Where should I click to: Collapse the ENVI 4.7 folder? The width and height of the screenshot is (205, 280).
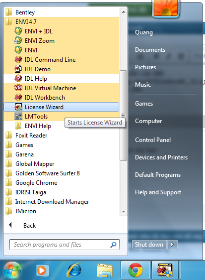61,22
